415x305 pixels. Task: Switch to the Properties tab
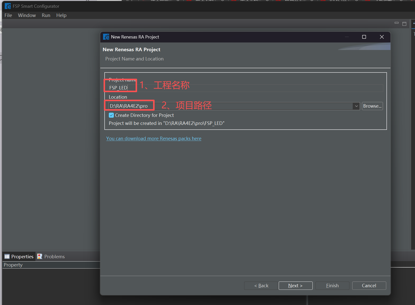pyautogui.click(x=19, y=257)
